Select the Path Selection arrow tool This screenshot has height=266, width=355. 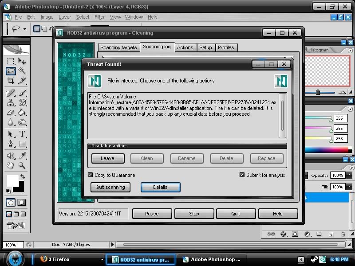click(x=10, y=134)
